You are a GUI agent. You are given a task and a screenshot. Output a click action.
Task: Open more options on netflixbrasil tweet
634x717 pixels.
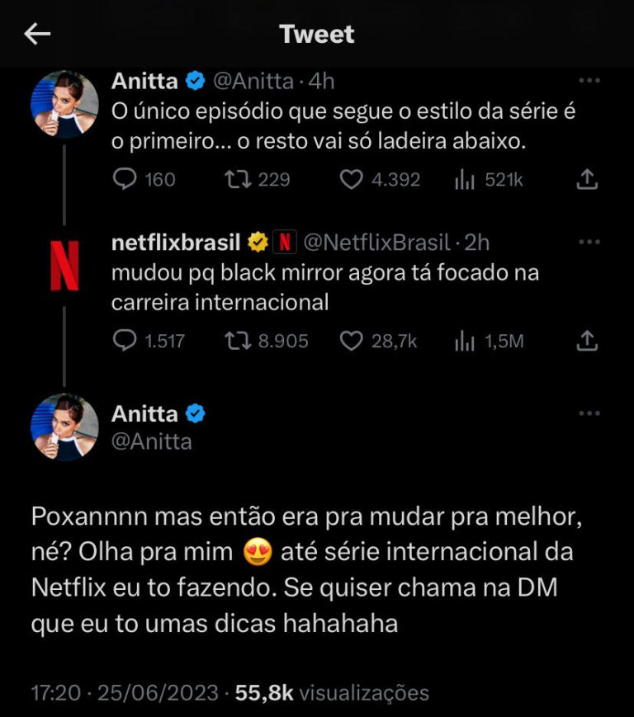[x=589, y=242]
